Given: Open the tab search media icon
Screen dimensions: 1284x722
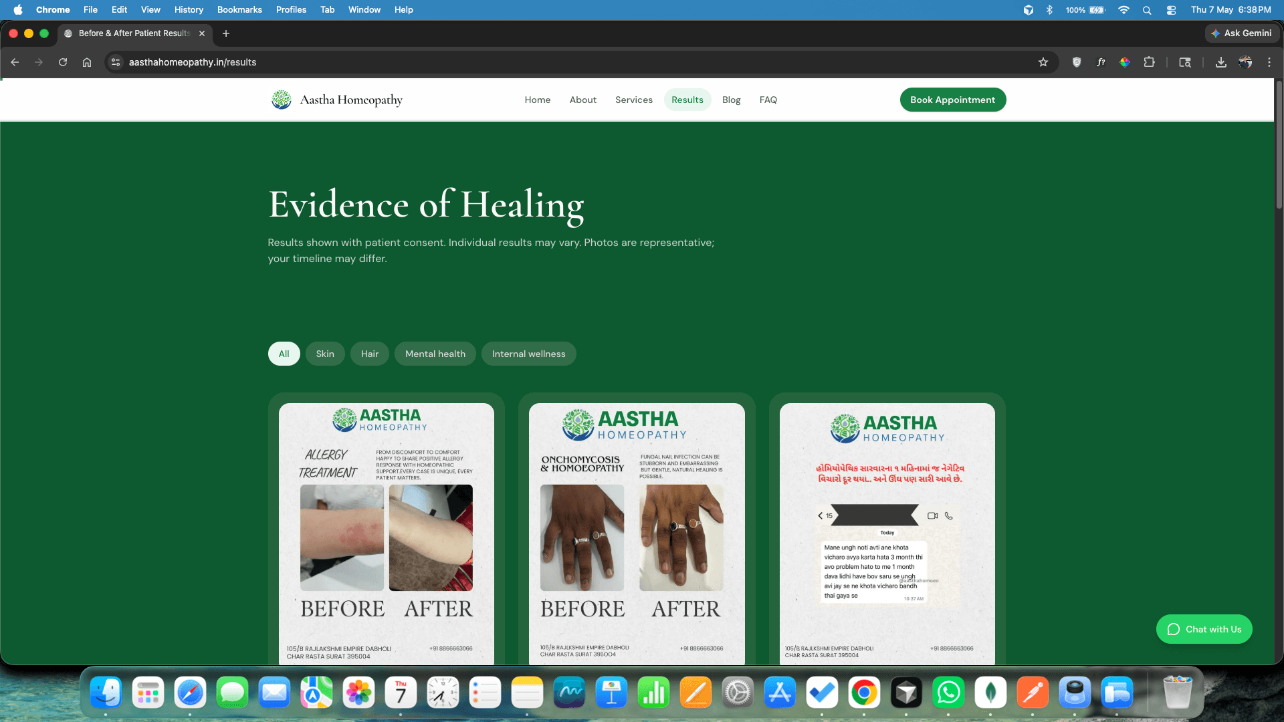Looking at the screenshot, I should pos(1185,62).
